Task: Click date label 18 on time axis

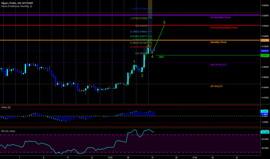Action: [152, 157]
